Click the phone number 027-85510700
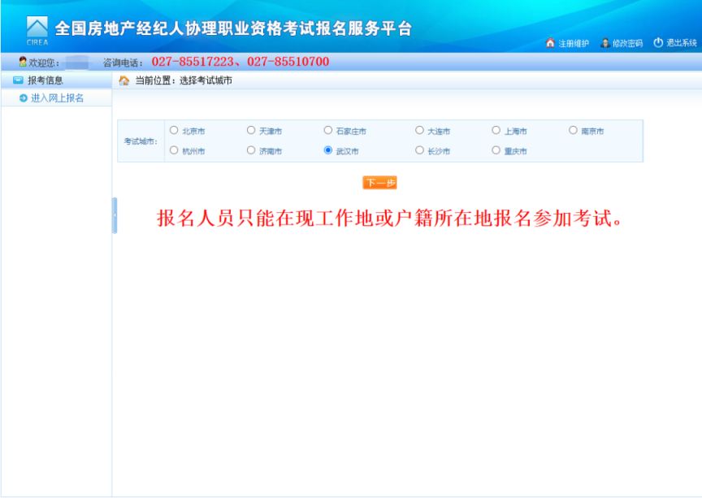The height and width of the screenshot is (498, 702). click(x=288, y=62)
